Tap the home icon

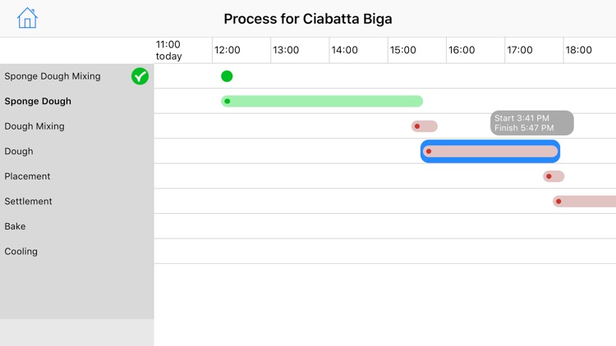pyautogui.click(x=27, y=18)
